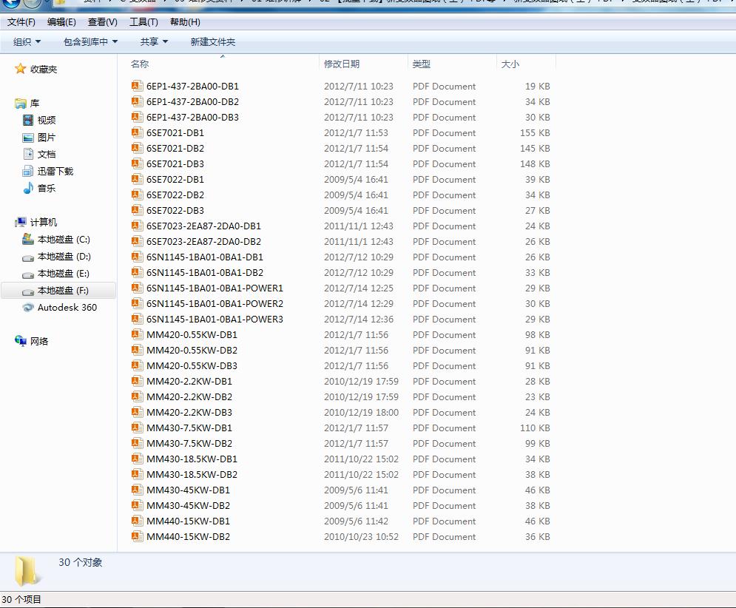Select 本地磁盘 (F:) in navigation tree

point(63,291)
